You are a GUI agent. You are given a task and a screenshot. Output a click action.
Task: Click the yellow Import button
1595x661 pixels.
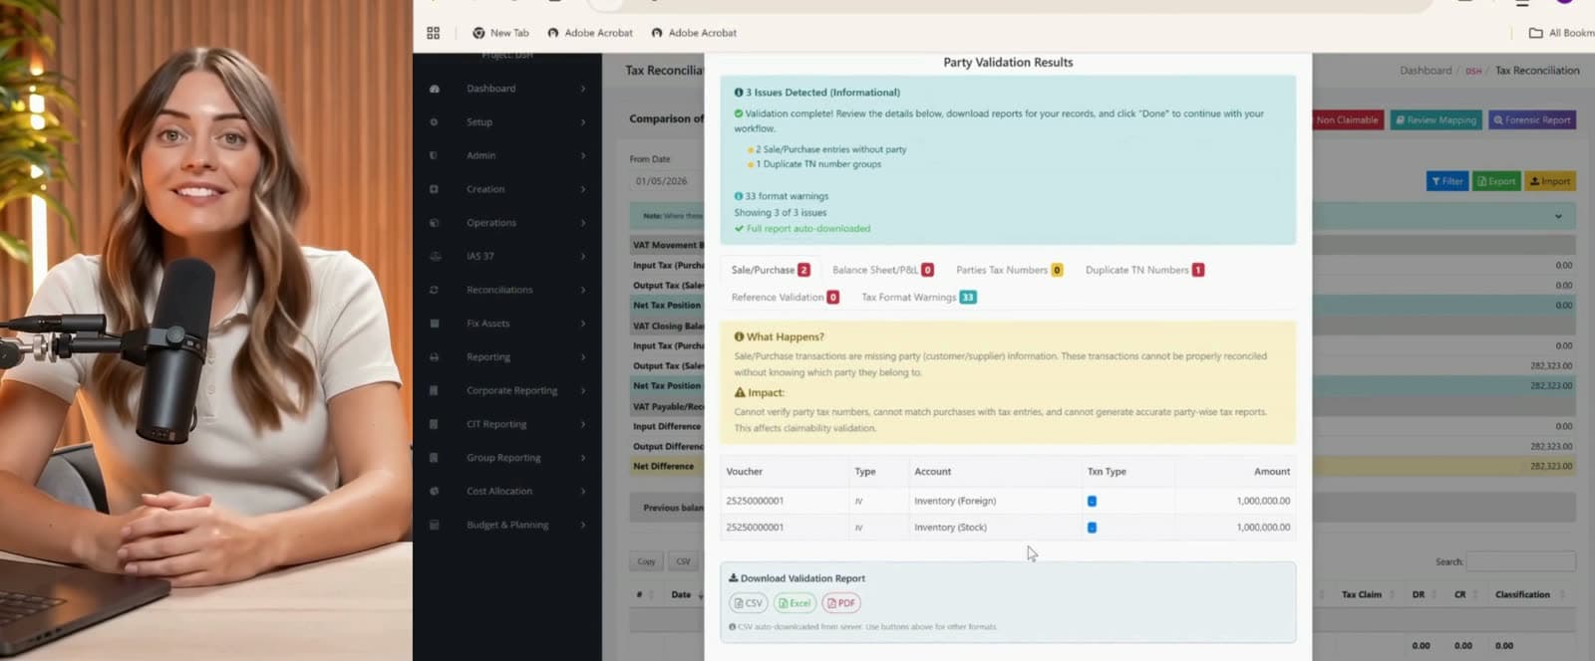pyautogui.click(x=1550, y=181)
